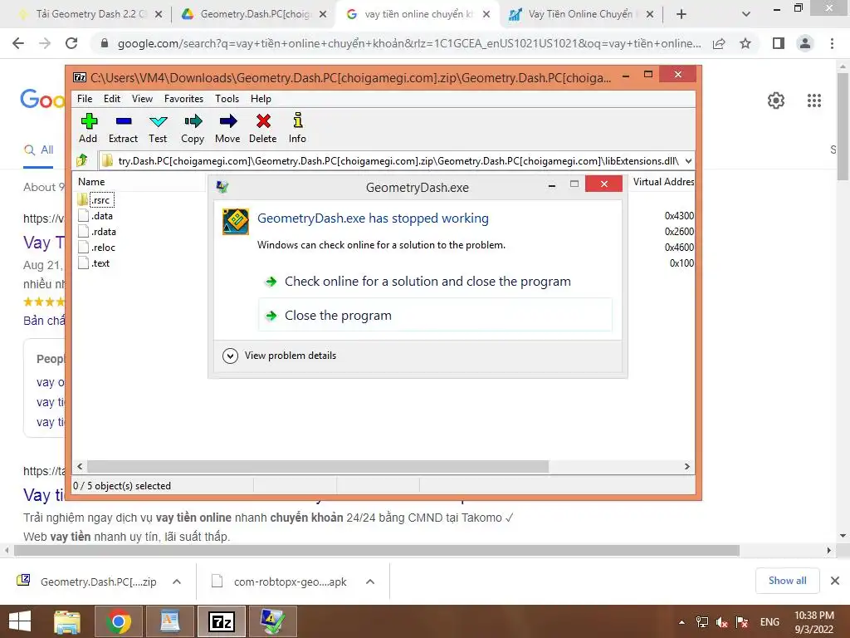
Task: Open the Windows Start button
Action: [20, 621]
